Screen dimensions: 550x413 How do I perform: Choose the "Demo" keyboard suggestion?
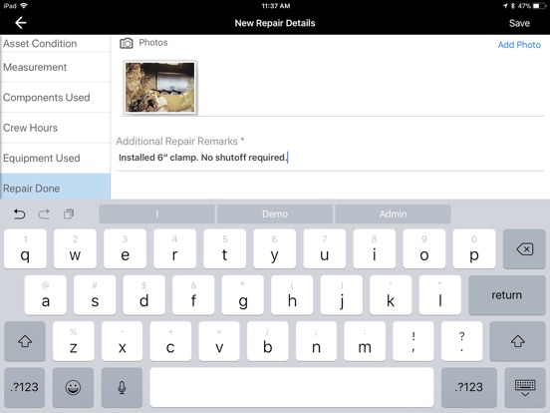coord(275,213)
